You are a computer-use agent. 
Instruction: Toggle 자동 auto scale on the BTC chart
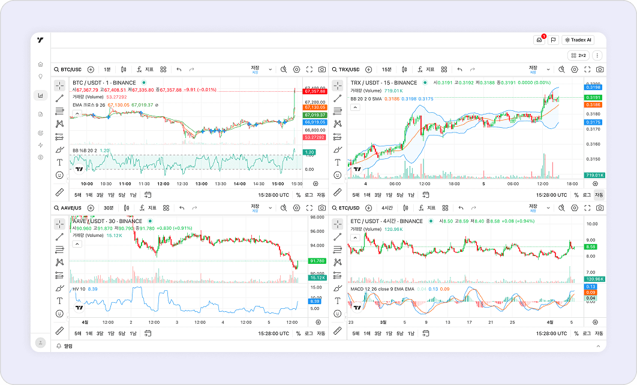tap(321, 195)
